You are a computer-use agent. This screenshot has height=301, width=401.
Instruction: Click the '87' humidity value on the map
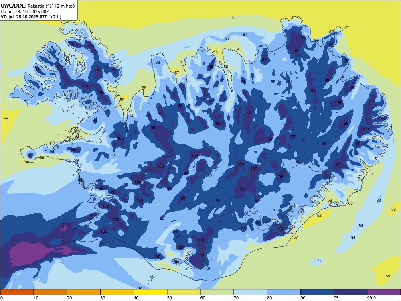(x=245, y=34)
